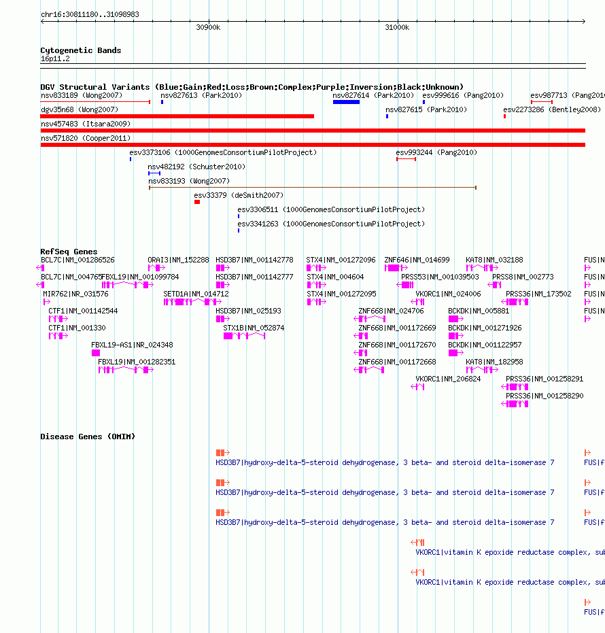The image size is (605, 633).
Task: Select the esv993244 (Pang2010) red span glyph
Action: pos(406,159)
